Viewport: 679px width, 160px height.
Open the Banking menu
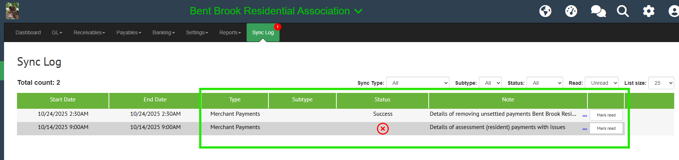pyautogui.click(x=163, y=32)
